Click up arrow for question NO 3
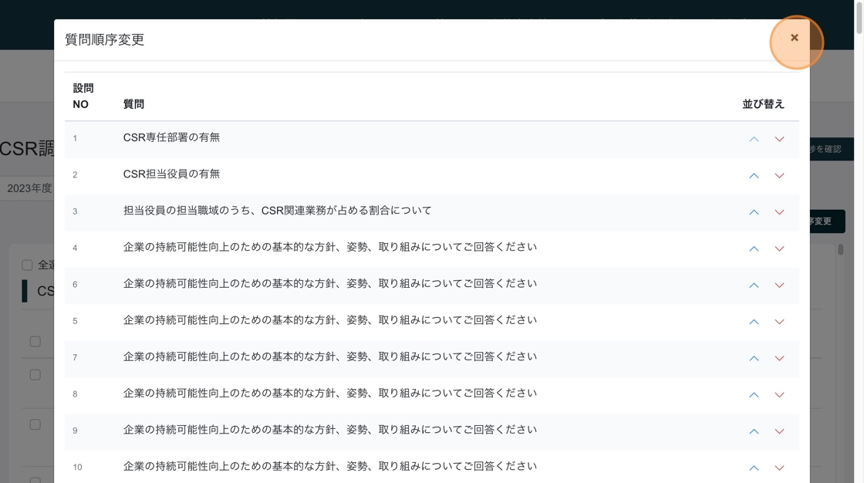This screenshot has width=864, height=483. 754,212
